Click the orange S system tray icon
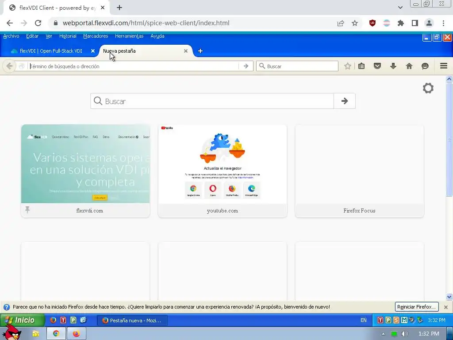453x340 pixels. pyautogui.click(x=396, y=320)
